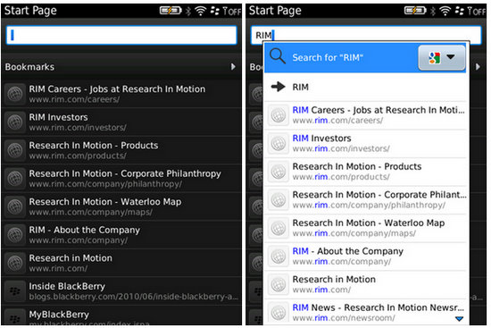Expand the Bookmarks arrow in right screen
Screen dimensions: 491x328
coord(478,67)
